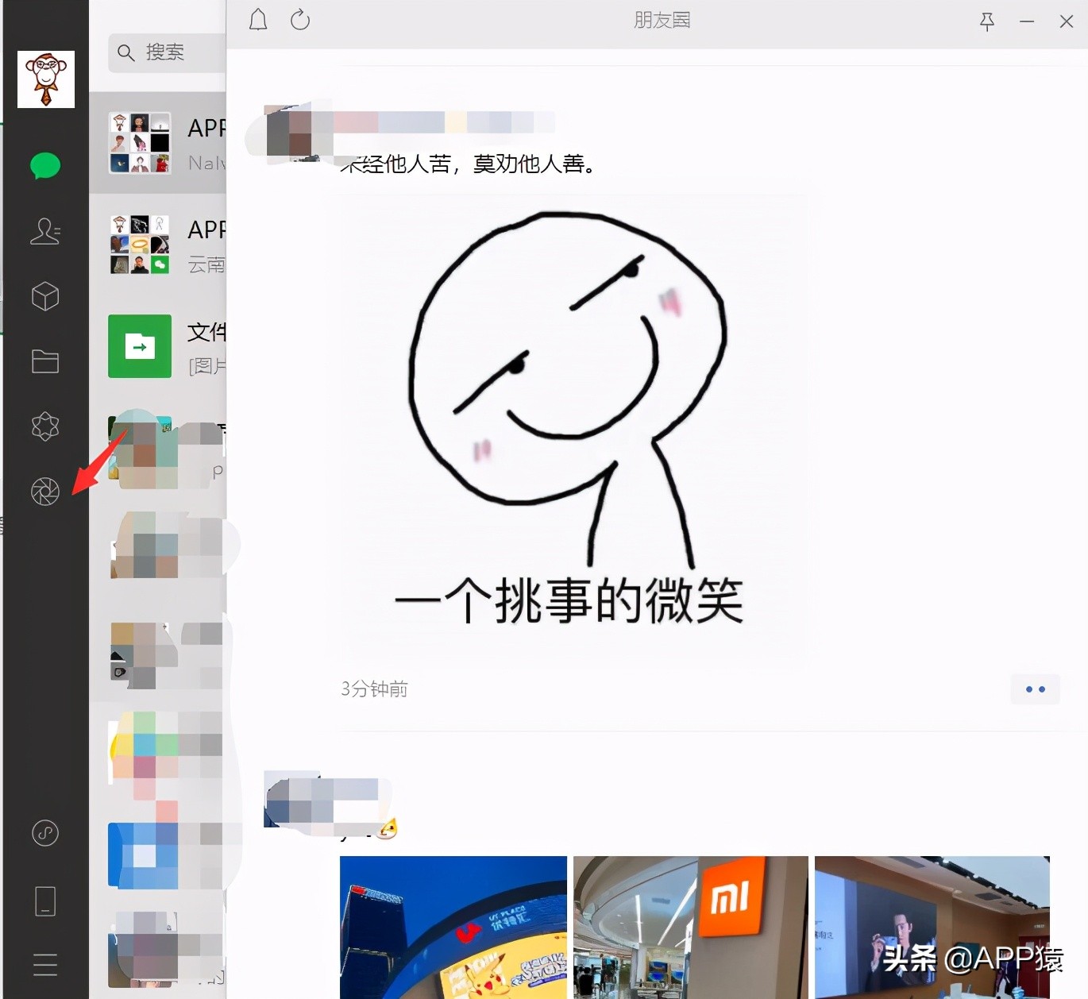This screenshot has width=1088, height=999.
Task: Open Favorites using the box icon
Action: click(x=45, y=296)
